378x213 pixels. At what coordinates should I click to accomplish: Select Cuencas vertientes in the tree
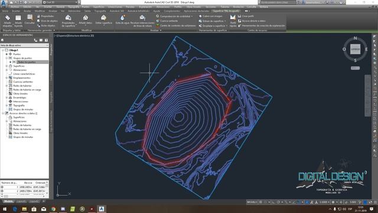23,82
